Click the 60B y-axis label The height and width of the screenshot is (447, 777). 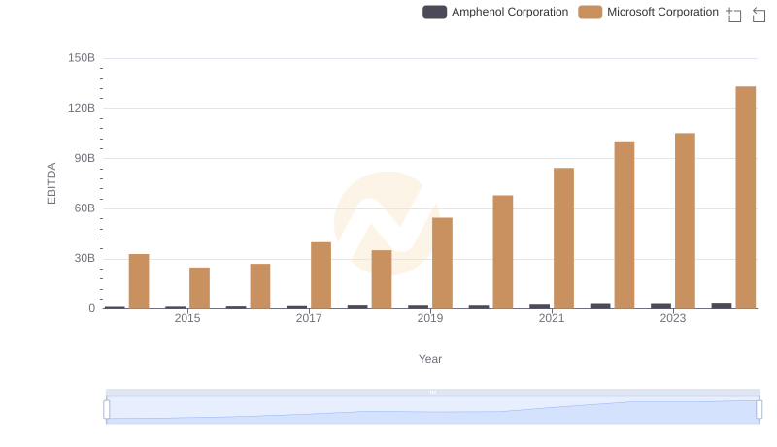tap(84, 208)
